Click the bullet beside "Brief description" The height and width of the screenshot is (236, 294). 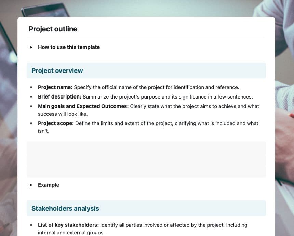[x=31, y=97]
